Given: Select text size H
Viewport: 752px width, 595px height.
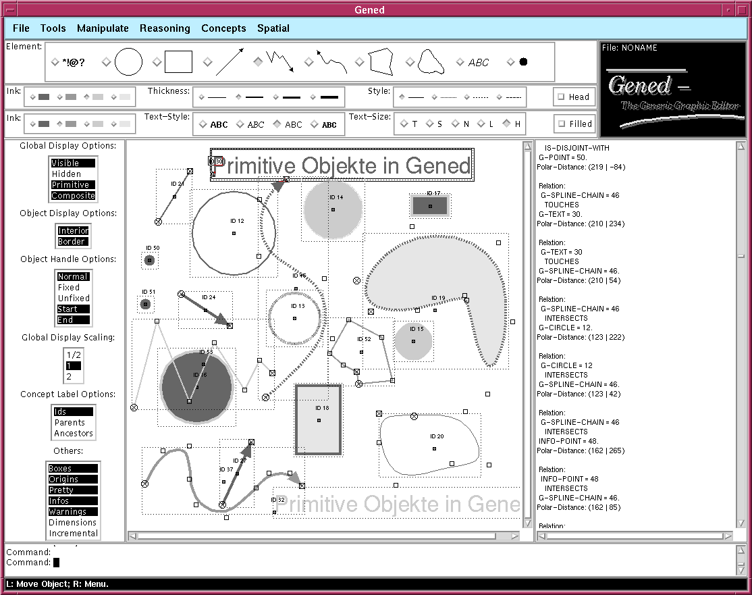Looking at the screenshot, I should (512, 124).
